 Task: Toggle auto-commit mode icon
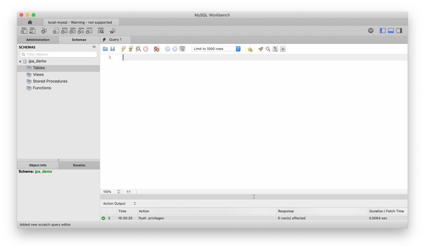pyautogui.click(x=182, y=49)
